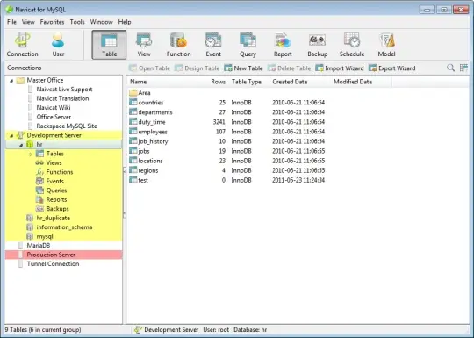Select the Backup toolbar icon

pyautogui.click(x=318, y=45)
